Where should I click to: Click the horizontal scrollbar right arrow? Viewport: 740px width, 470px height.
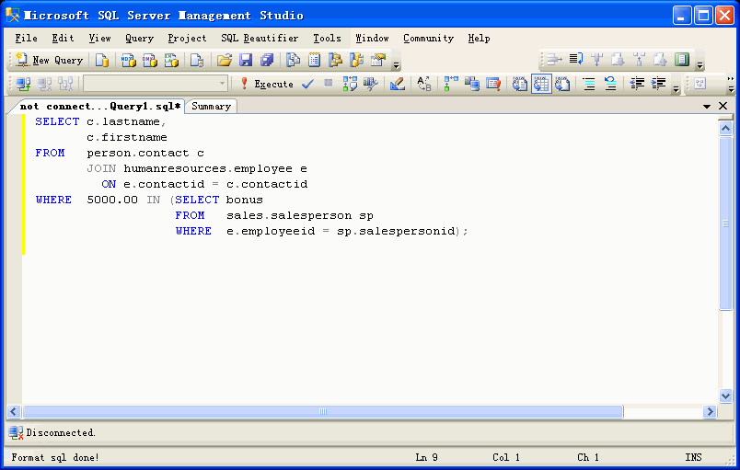[x=710, y=411]
